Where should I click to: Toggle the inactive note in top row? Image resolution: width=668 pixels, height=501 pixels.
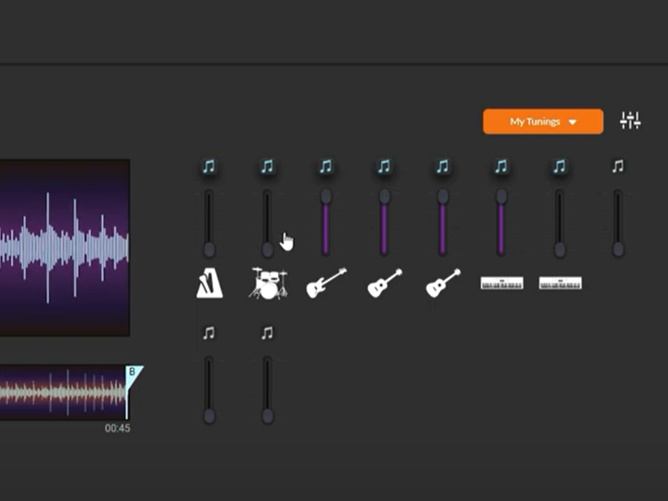(618, 166)
